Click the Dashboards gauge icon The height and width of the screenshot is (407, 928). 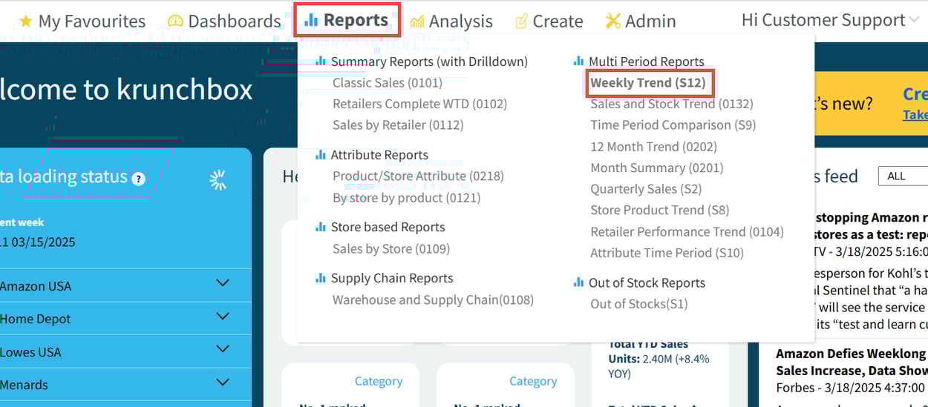tap(175, 21)
